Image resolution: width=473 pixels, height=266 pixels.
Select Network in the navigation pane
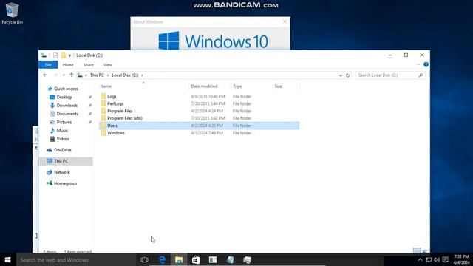pyautogui.click(x=62, y=172)
